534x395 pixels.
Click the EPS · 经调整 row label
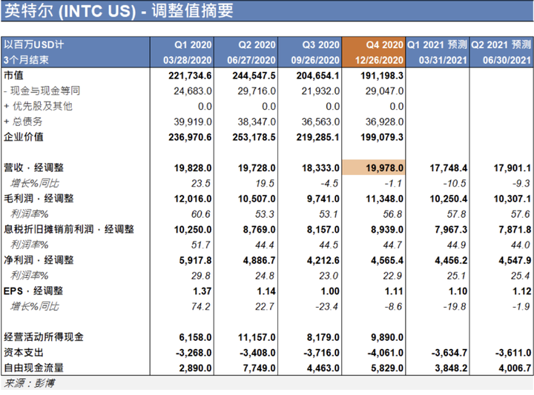tap(33, 291)
